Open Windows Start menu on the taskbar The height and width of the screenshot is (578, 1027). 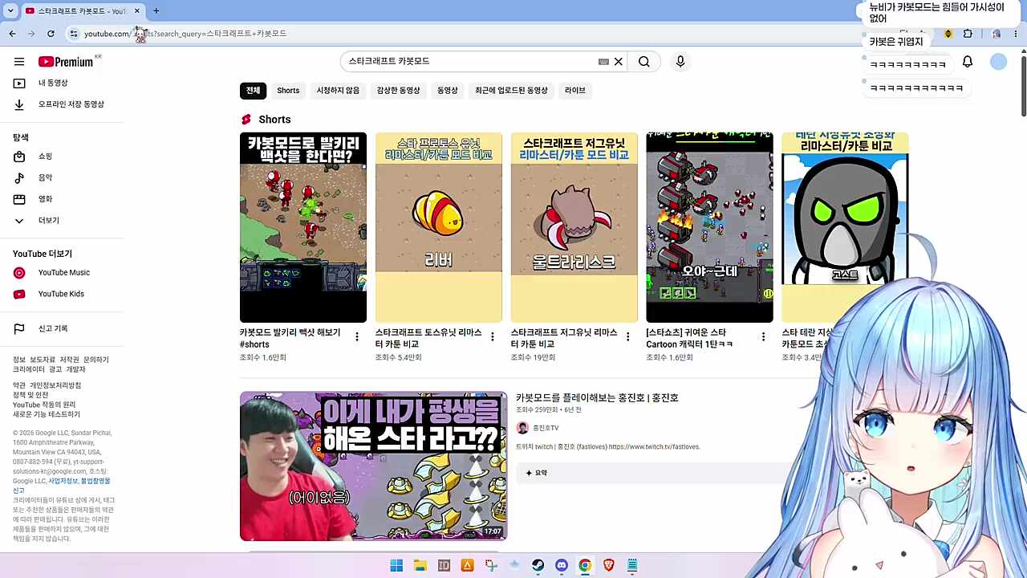(x=396, y=566)
